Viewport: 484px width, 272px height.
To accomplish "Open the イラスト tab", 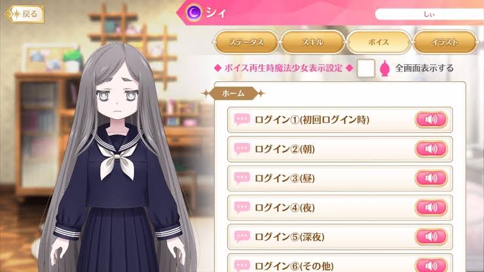I will click(445, 43).
